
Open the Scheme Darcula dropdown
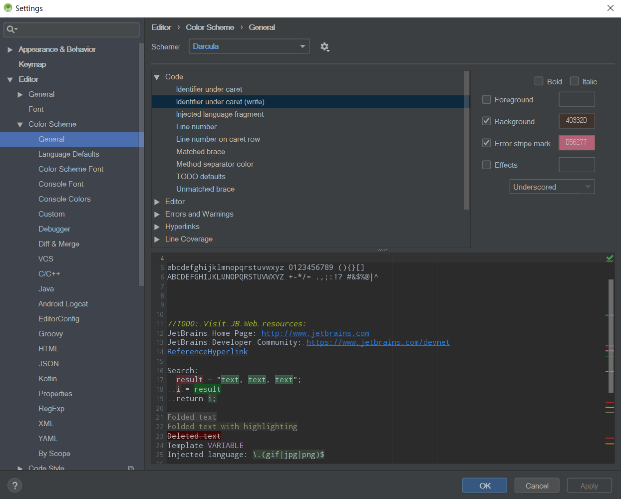(249, 46)
